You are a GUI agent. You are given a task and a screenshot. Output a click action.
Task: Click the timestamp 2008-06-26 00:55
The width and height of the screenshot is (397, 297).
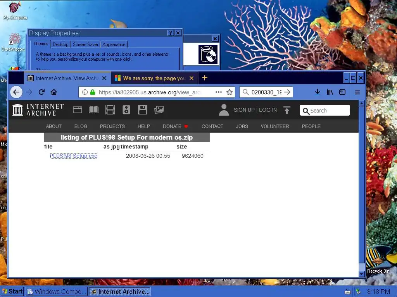pos(148,156)
